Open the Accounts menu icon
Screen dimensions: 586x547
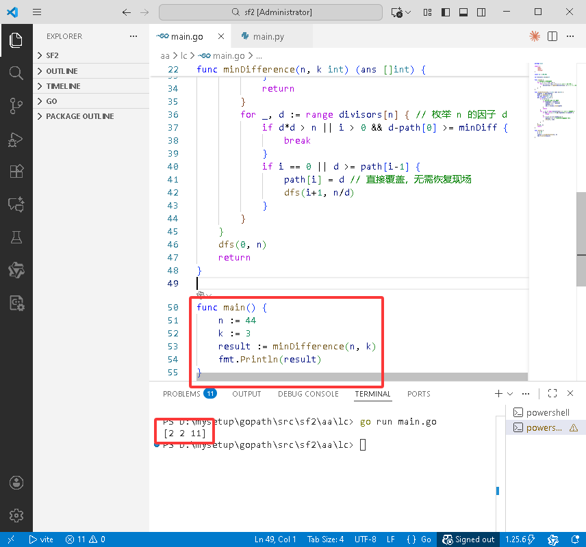coord(16,483)
